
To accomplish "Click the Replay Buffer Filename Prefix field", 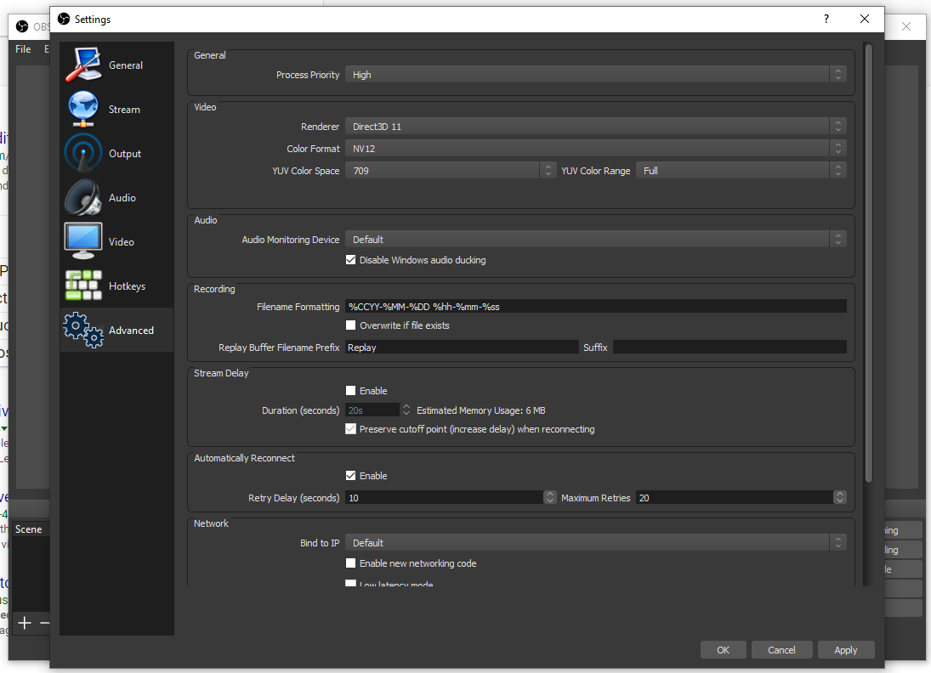I will [462, 348].
